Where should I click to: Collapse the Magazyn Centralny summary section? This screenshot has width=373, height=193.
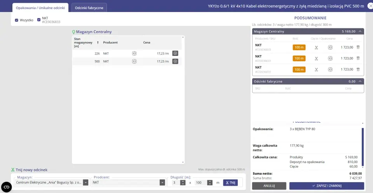[x=360, y=31]
